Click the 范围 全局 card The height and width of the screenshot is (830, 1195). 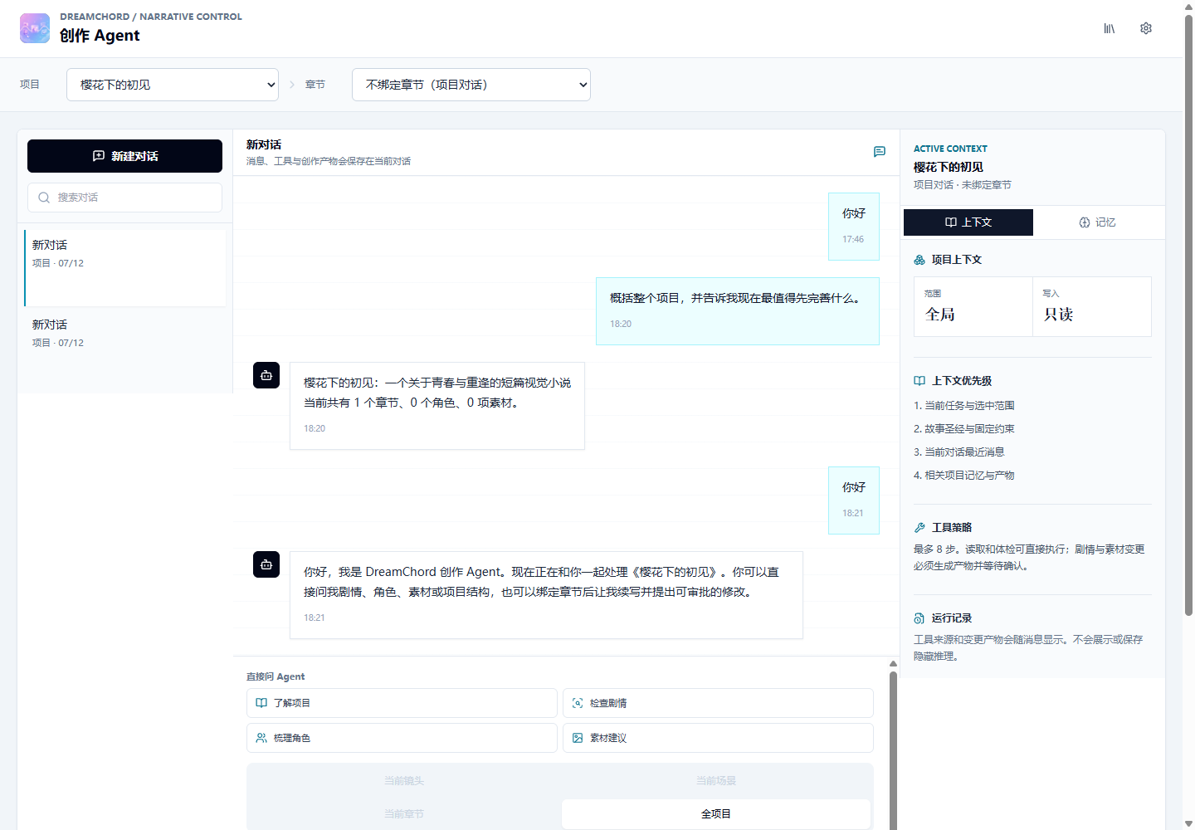coord(973,306)
